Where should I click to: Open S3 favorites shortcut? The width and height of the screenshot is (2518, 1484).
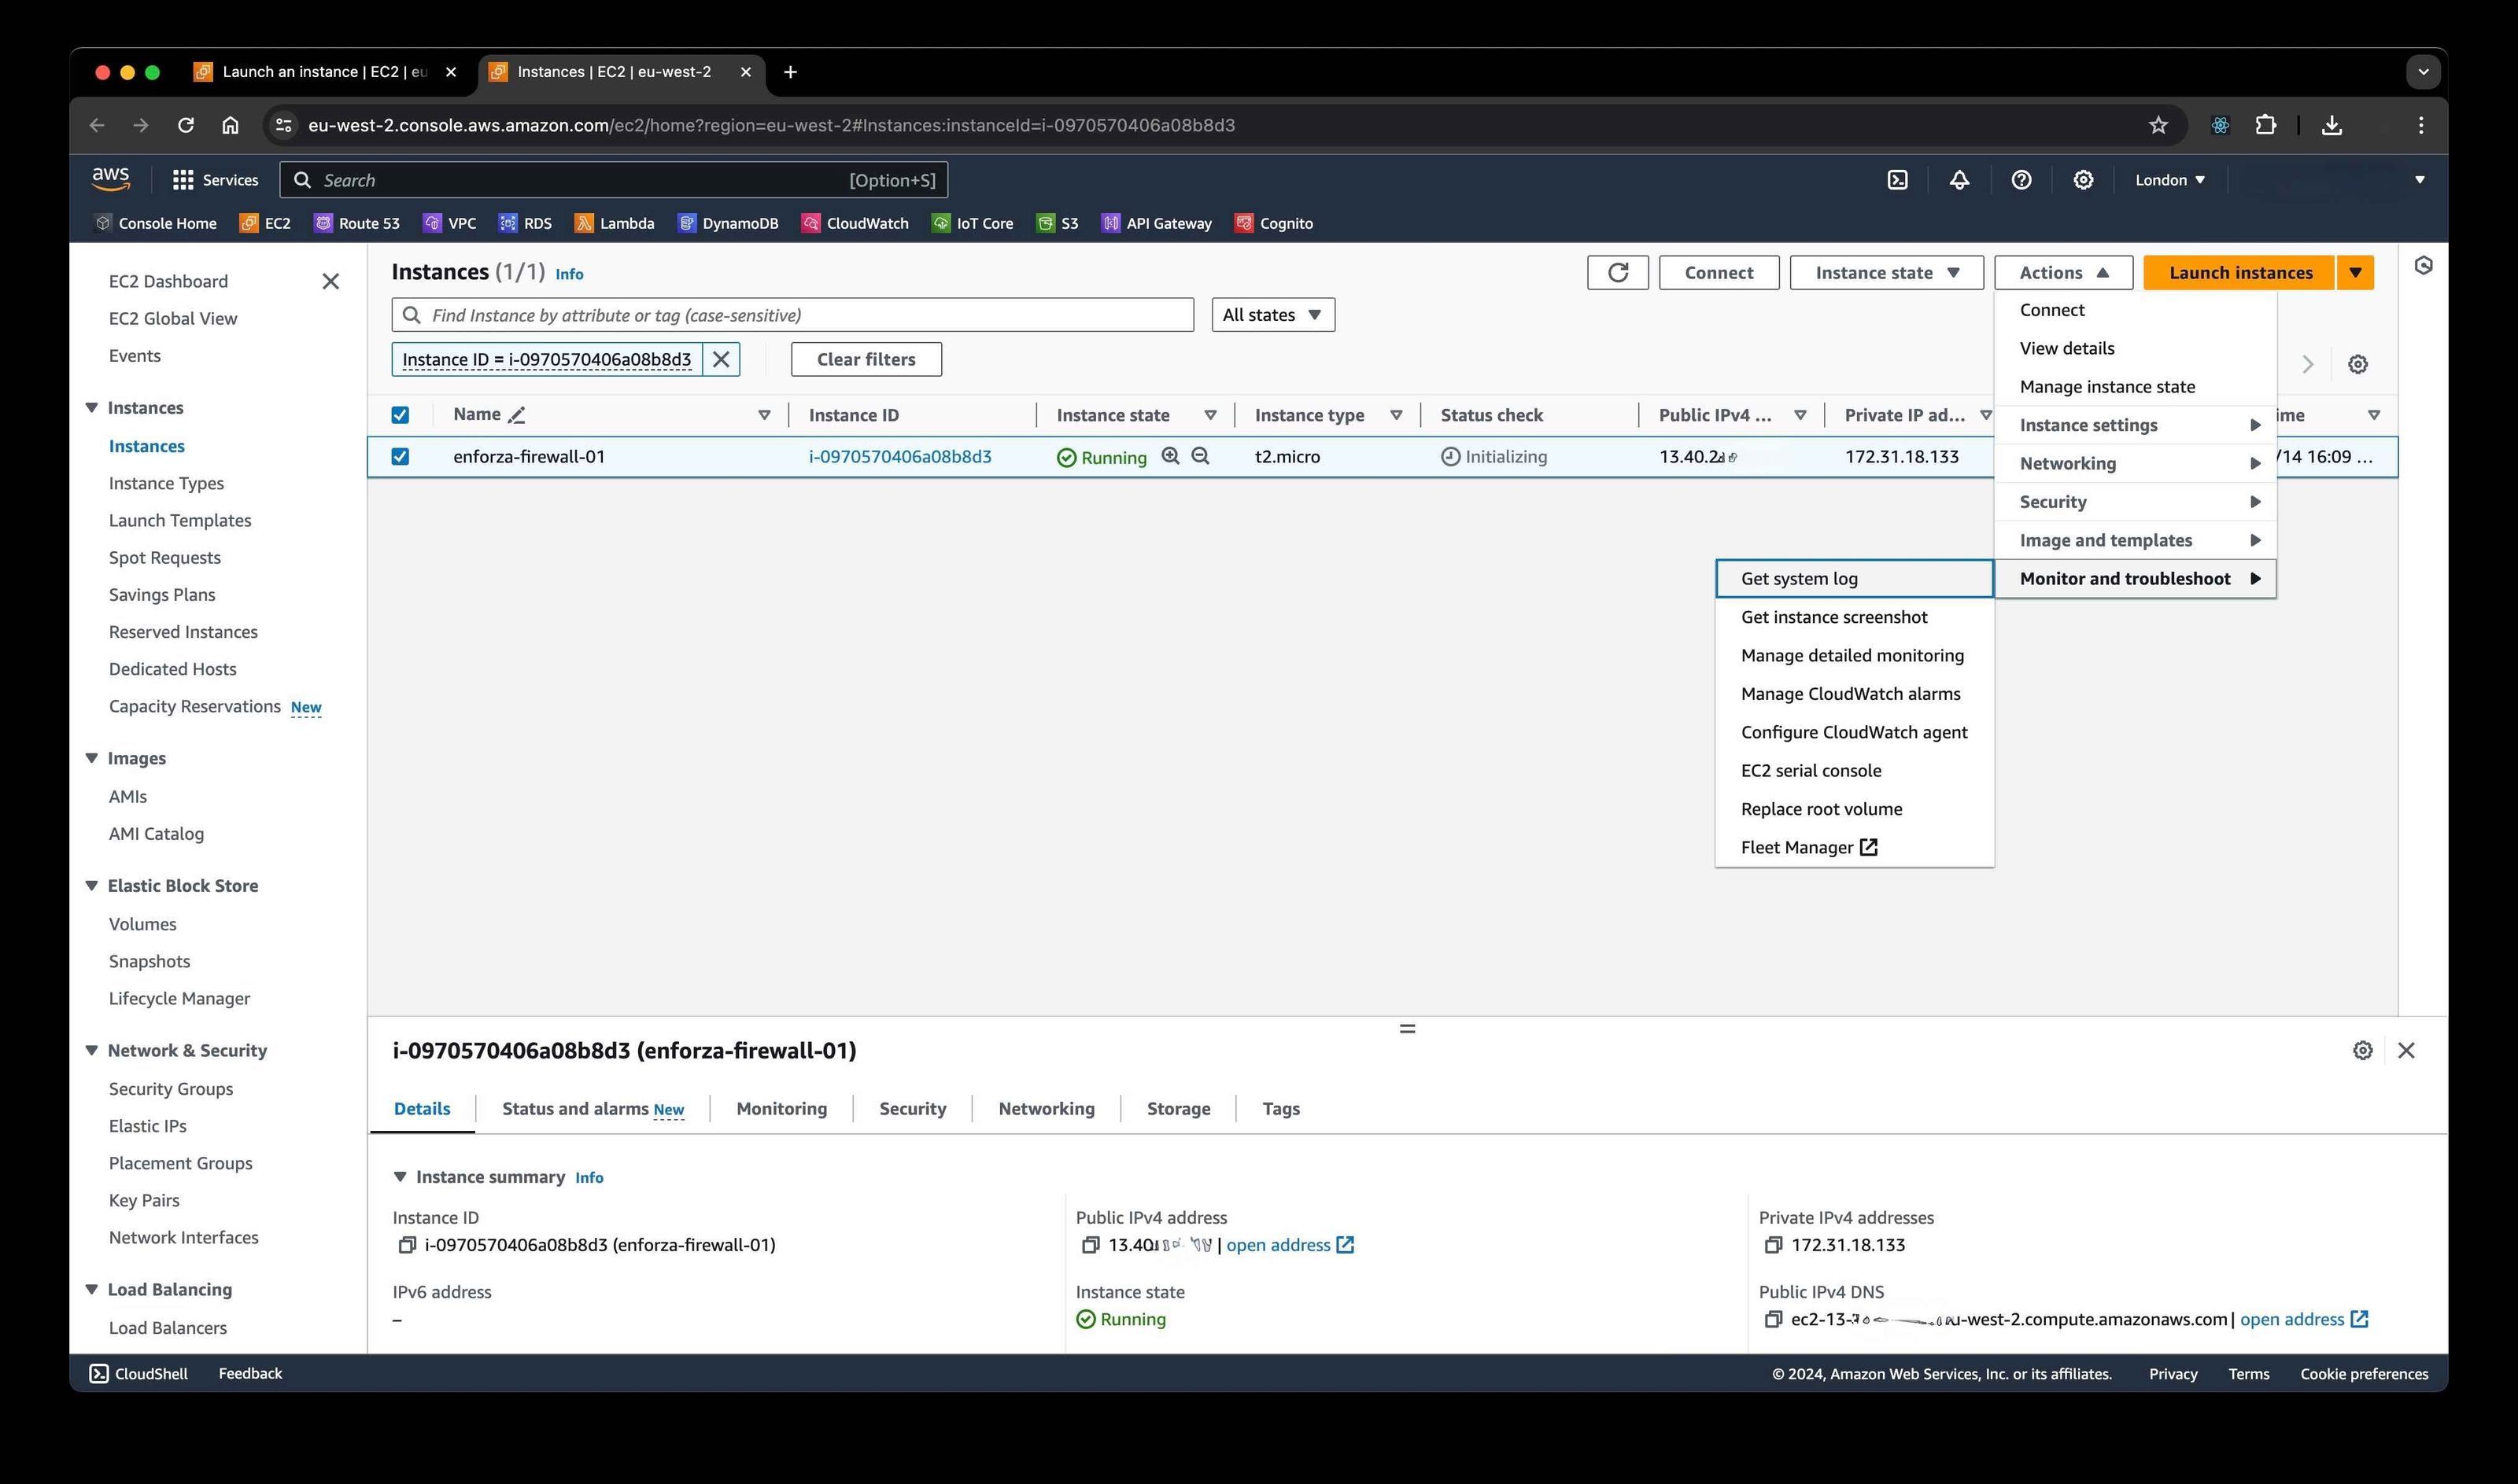pyautogui.click(x=1058, y=223)
